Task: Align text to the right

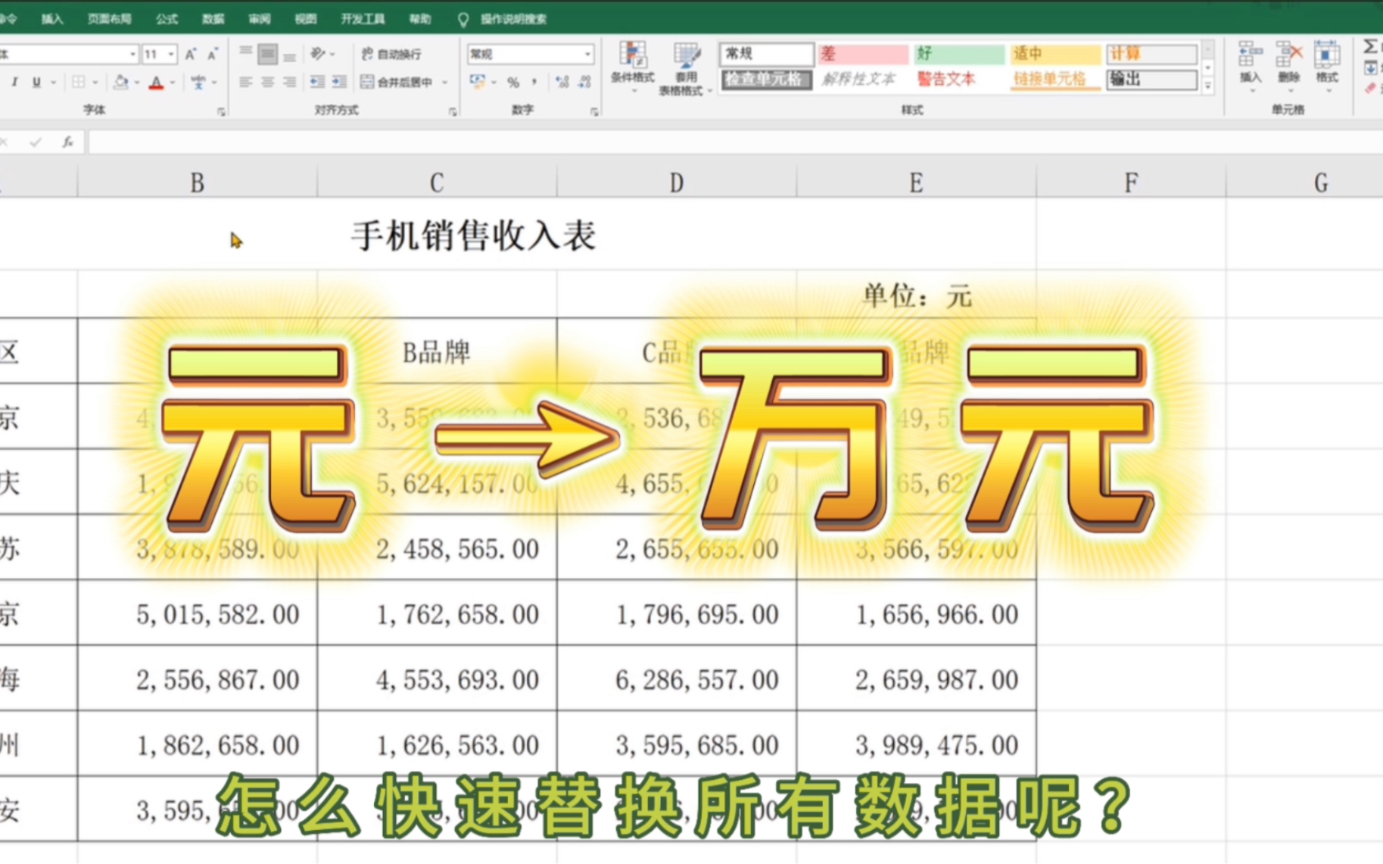Action: pyautogui.click(x=289, y=82)
